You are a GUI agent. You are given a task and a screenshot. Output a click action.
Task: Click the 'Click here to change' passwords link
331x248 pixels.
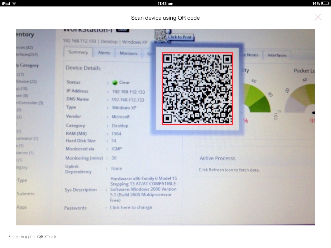pos(131,208)
